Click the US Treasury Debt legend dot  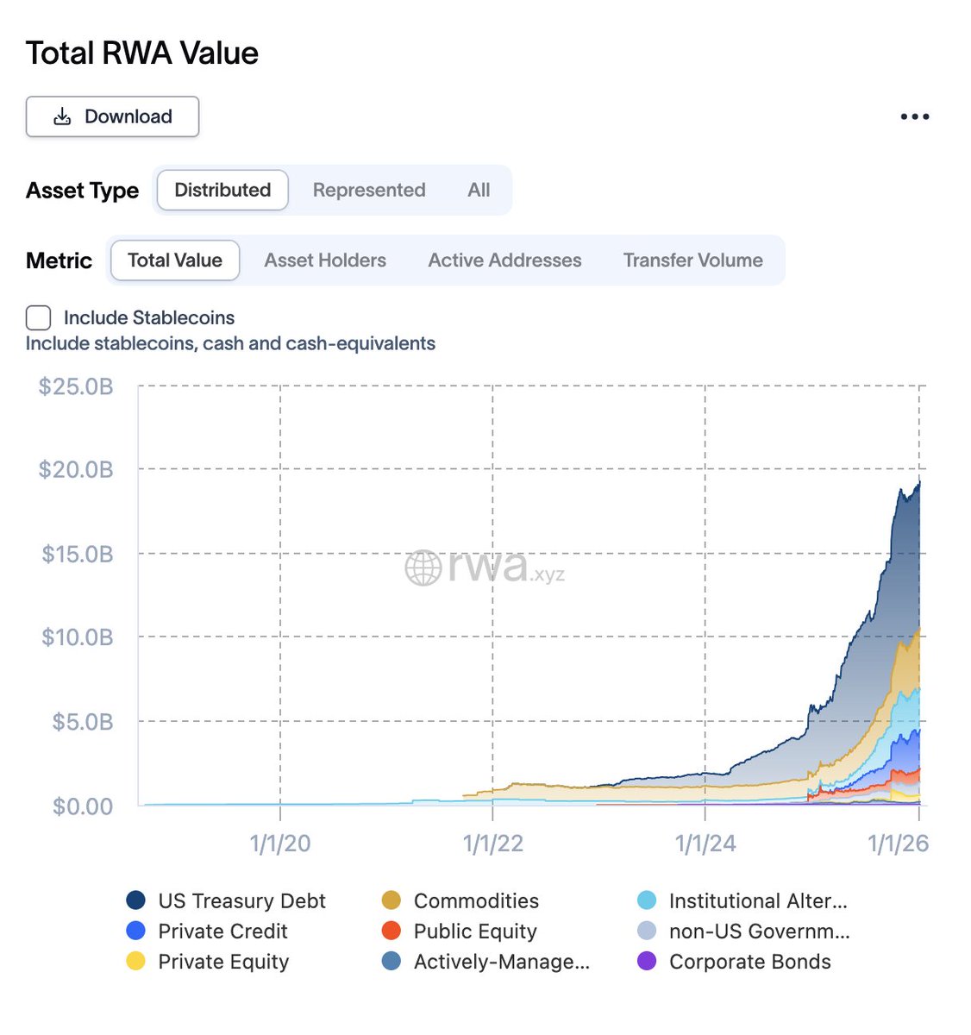click(x=134, y=900)
